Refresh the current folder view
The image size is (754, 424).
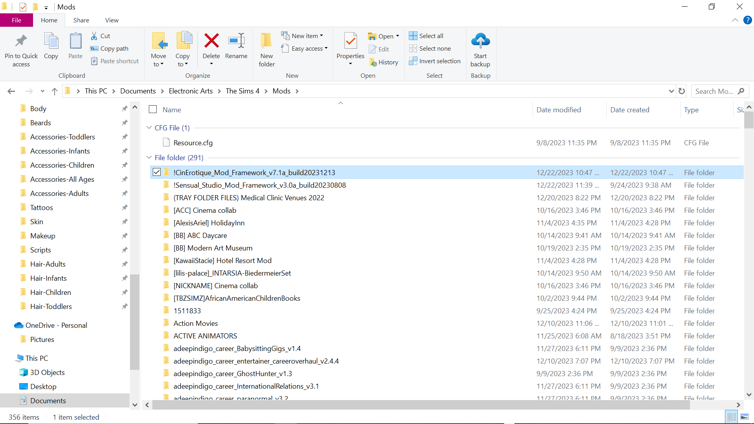click(x=682, y=91)
